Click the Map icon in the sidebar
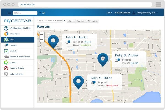 tap(6, 40)
